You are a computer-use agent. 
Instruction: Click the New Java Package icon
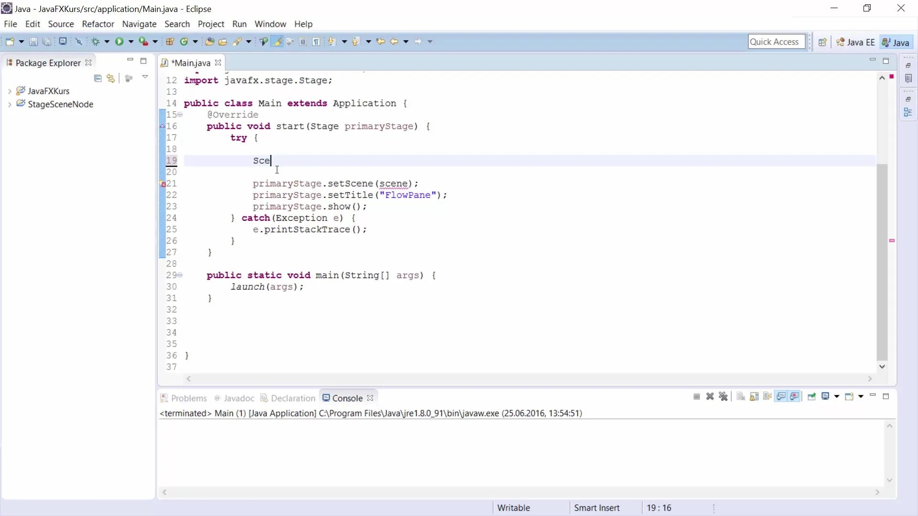[x=170, y=42]
